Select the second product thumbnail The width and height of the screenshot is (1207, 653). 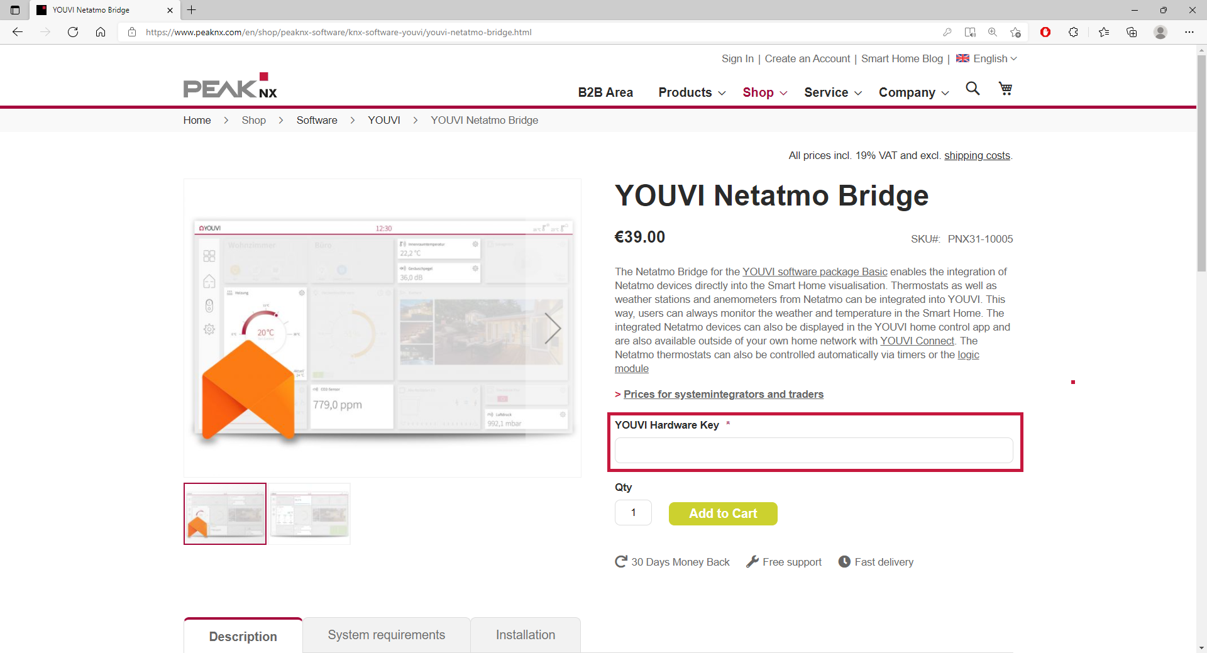pyautogui.click(x=310, y=513)
